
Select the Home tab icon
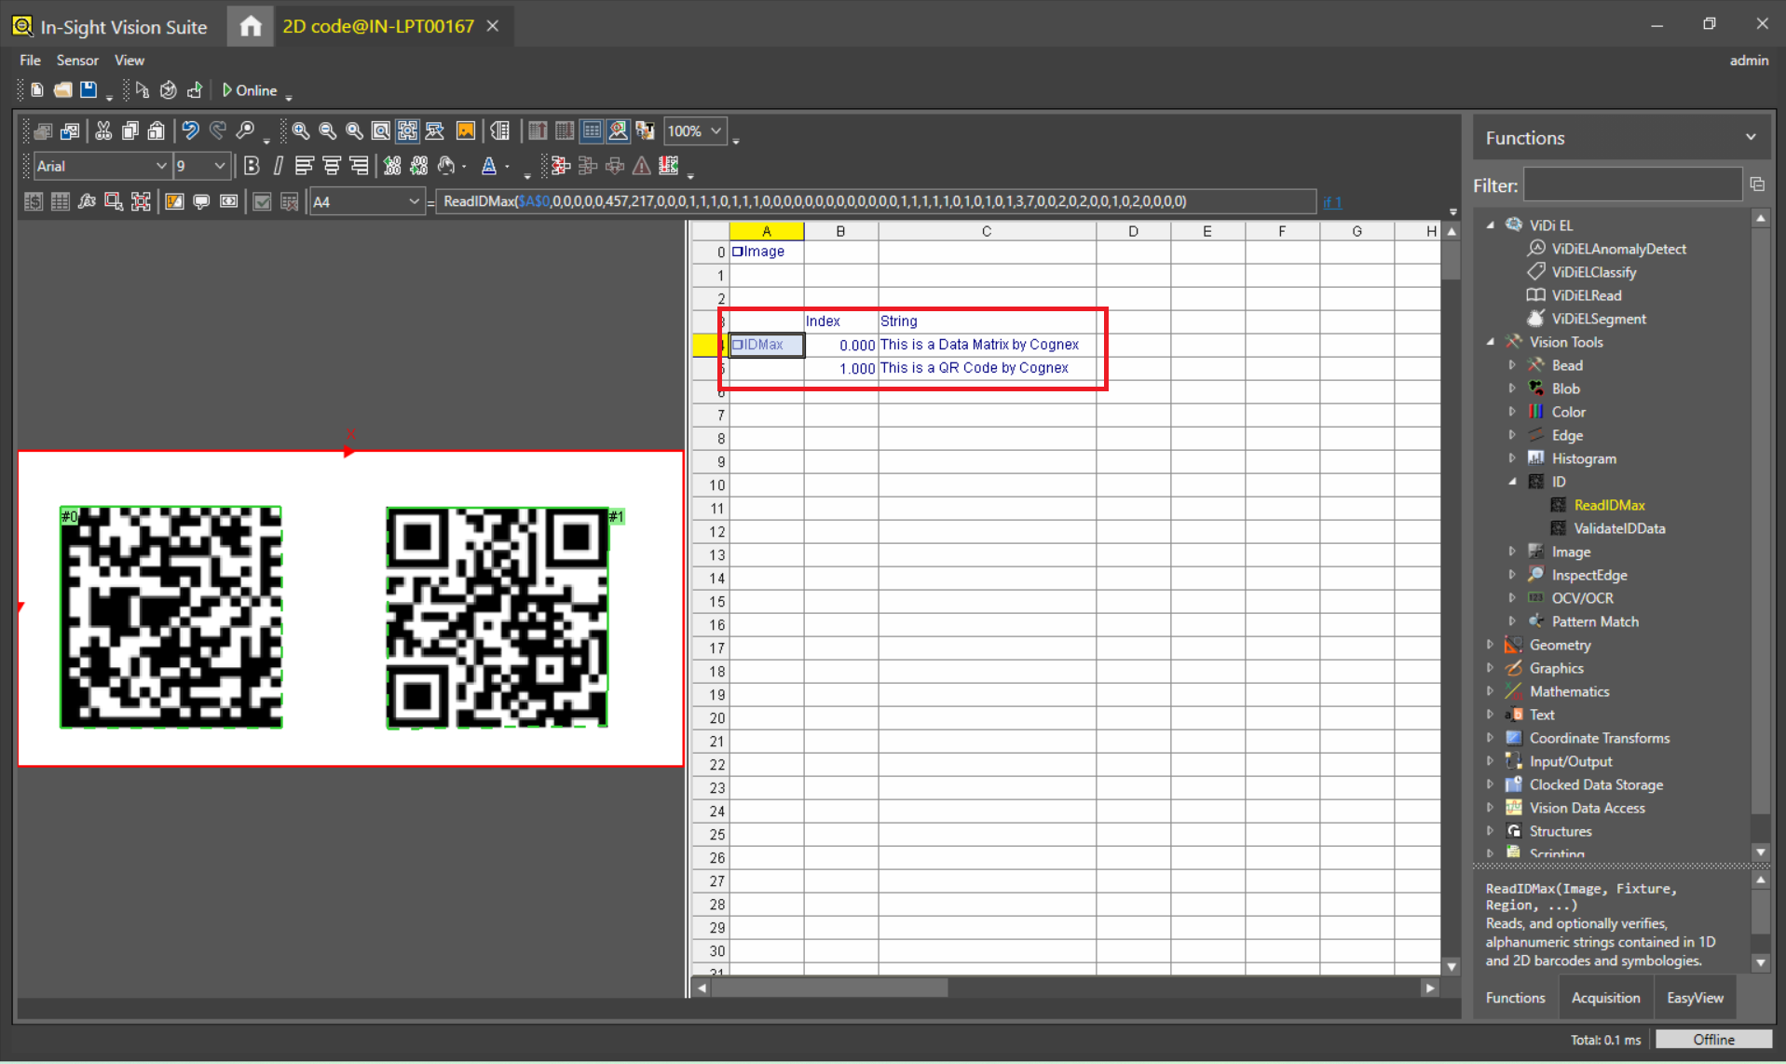tap(249, 25)
